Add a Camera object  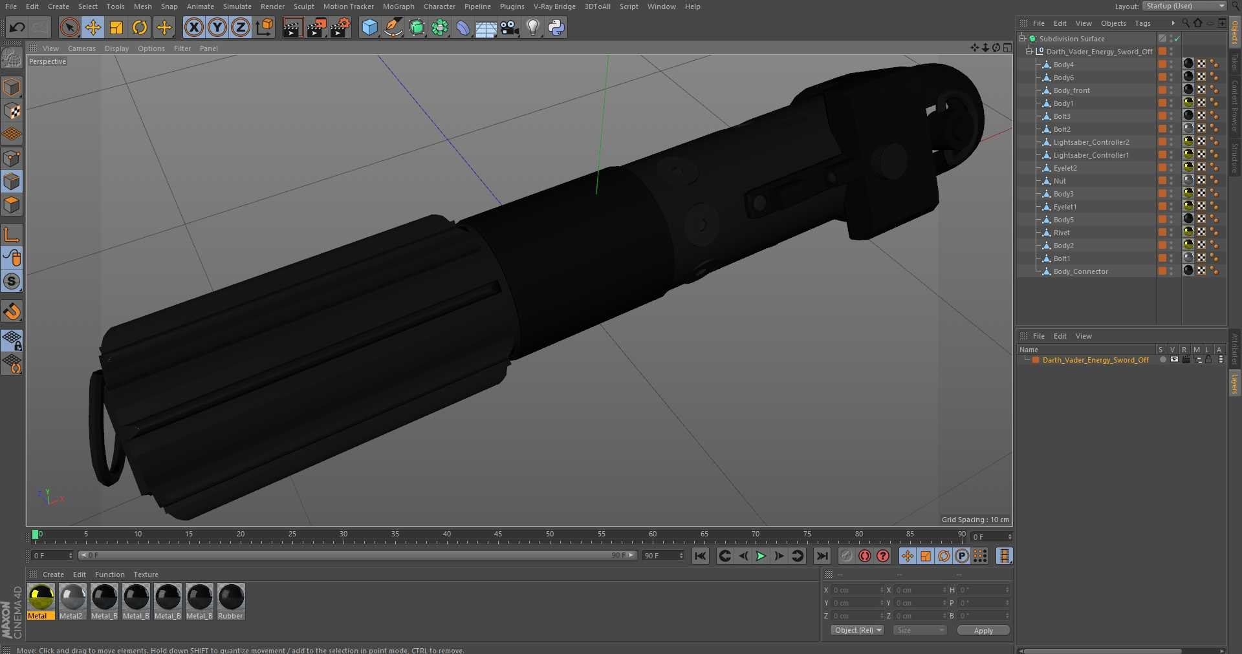coord(510,27)
